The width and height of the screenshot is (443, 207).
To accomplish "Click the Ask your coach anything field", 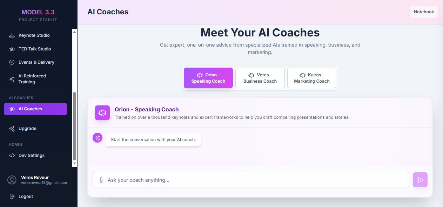I will tap(256, 180).
